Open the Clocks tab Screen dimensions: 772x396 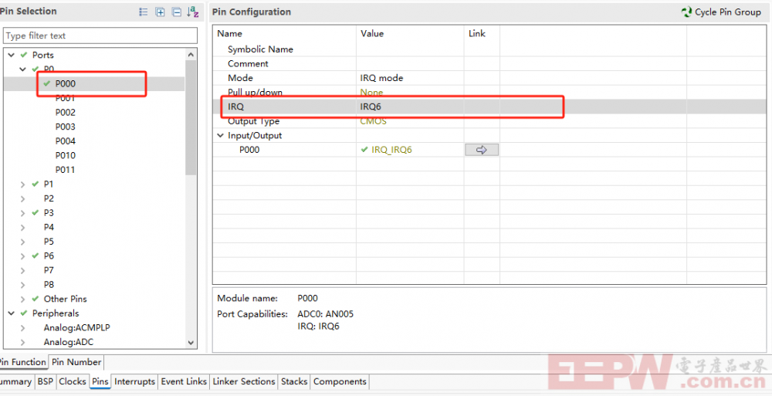click(73, 381)
